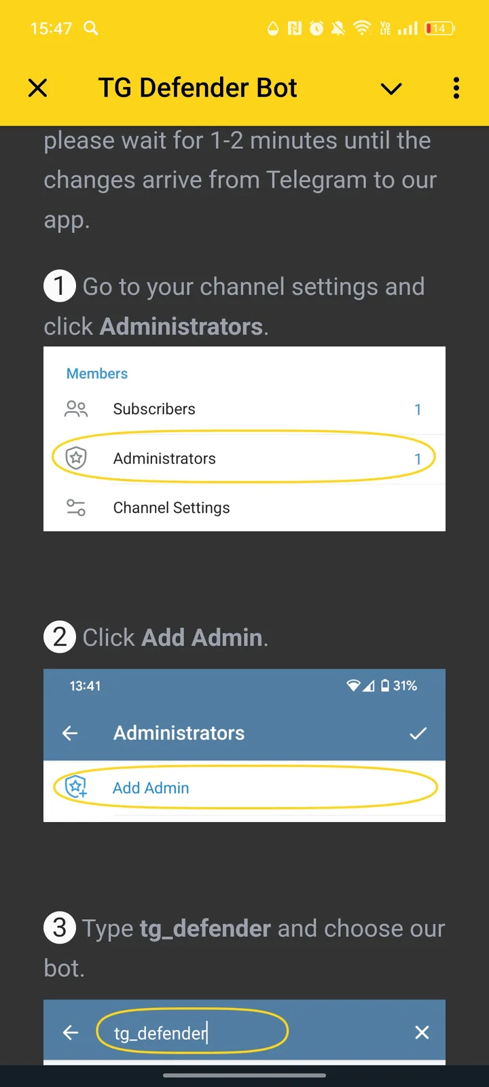
Task: Tap the Channel Settings sliders icon
Action: (x=76, y=507)
